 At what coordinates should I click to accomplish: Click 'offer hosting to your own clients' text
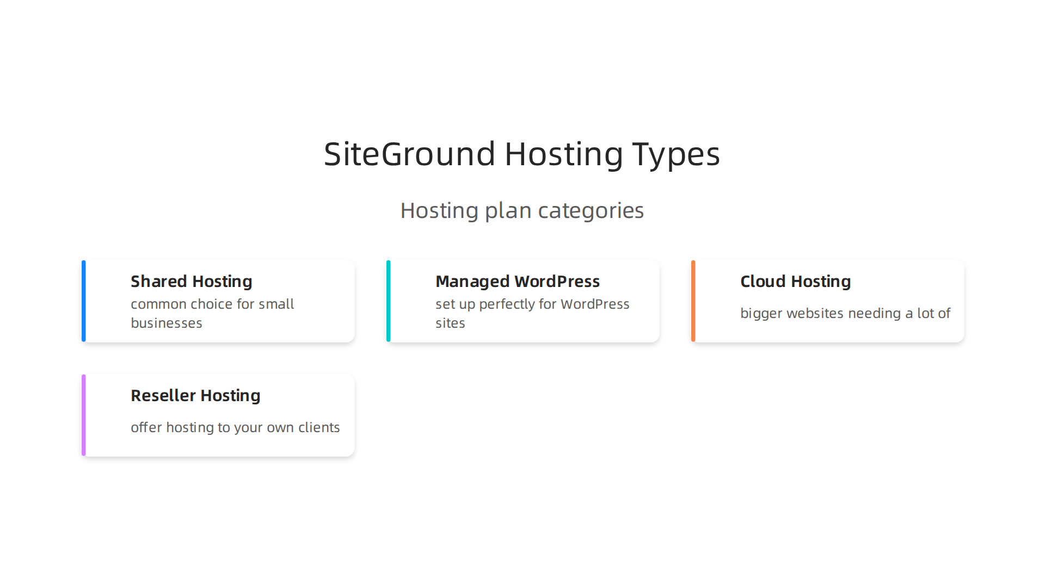coord(235,428)
